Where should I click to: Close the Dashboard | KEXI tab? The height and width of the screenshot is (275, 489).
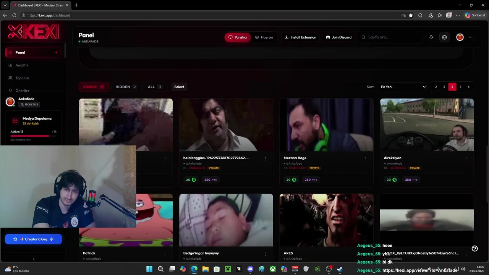68,5
